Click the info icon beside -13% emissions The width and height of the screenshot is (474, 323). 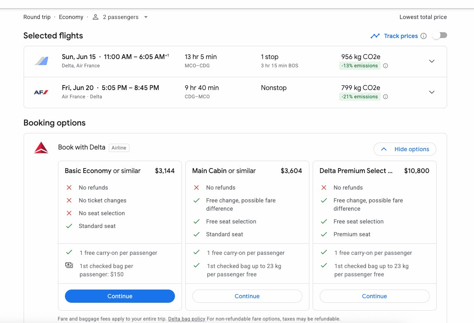click(x=385, y=66)
